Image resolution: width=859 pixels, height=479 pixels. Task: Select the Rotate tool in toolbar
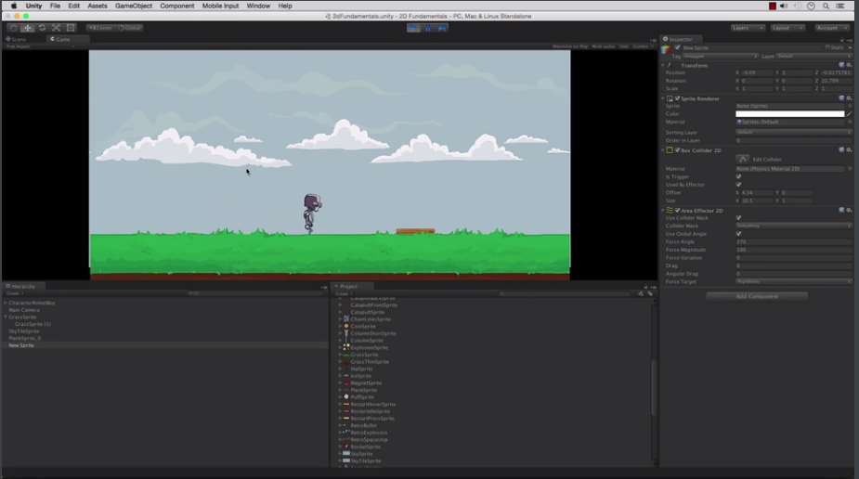(x=42, y=27)
